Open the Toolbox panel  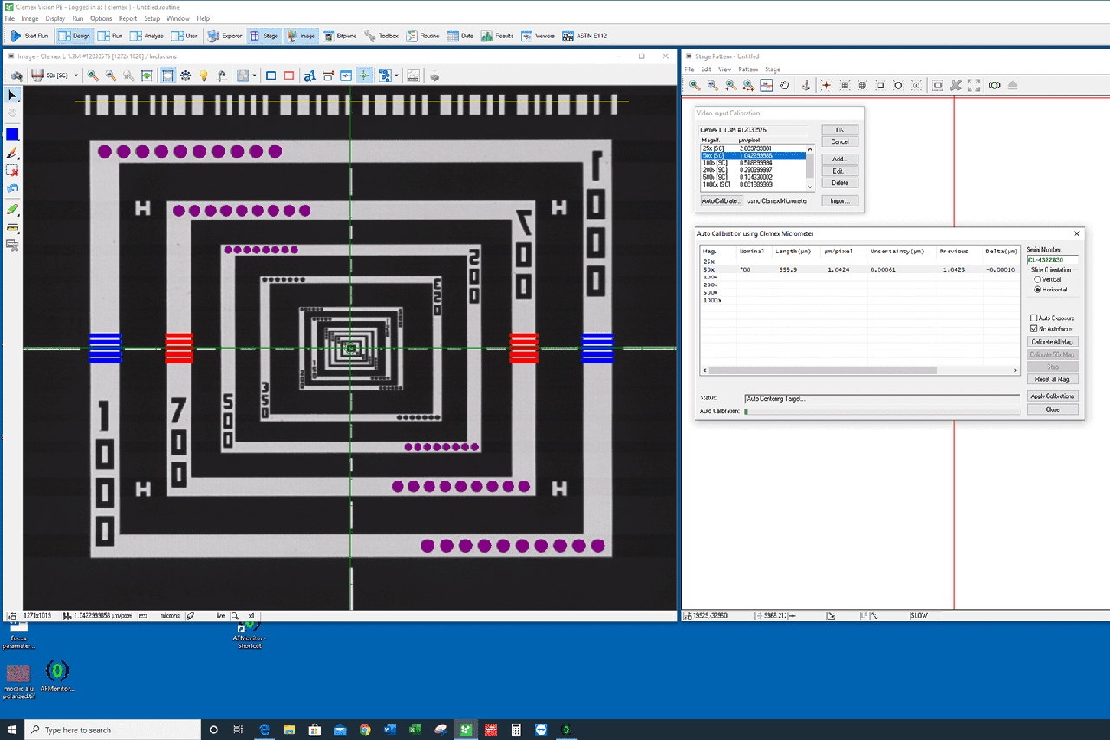point(382,36)
